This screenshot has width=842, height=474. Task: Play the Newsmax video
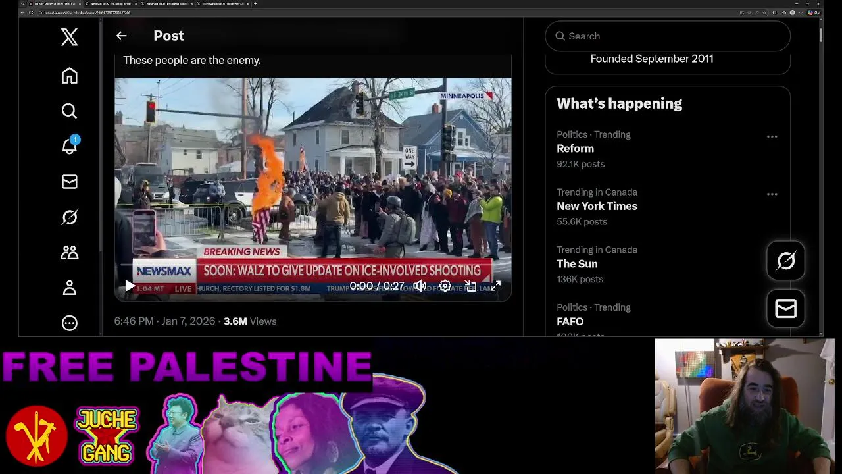[130, 286]
